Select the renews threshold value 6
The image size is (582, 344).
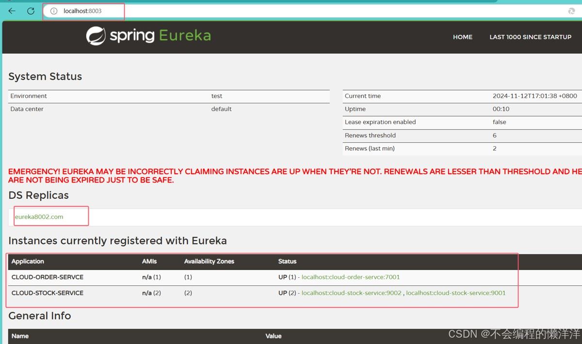[495, 135]
